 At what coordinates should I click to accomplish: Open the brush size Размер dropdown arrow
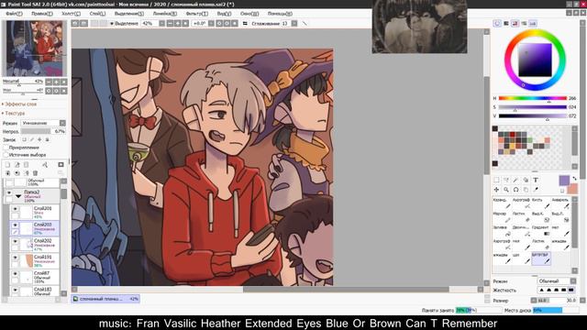tap(534, 301)
